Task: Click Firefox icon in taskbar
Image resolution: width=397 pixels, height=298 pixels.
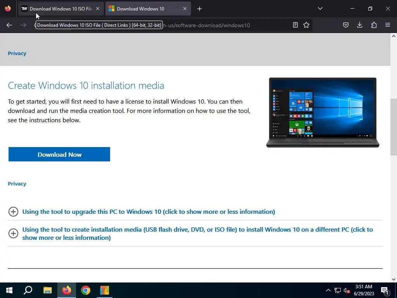Action: 67,290
